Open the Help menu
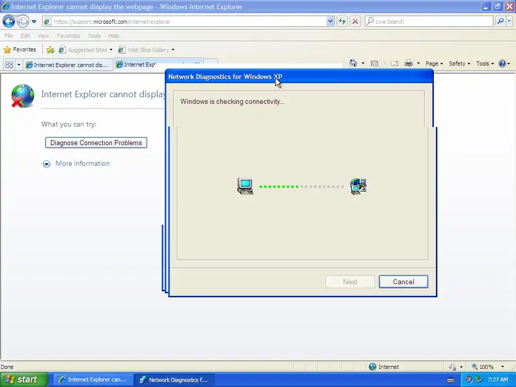This screenshot has width=516, height=387. 114,36
